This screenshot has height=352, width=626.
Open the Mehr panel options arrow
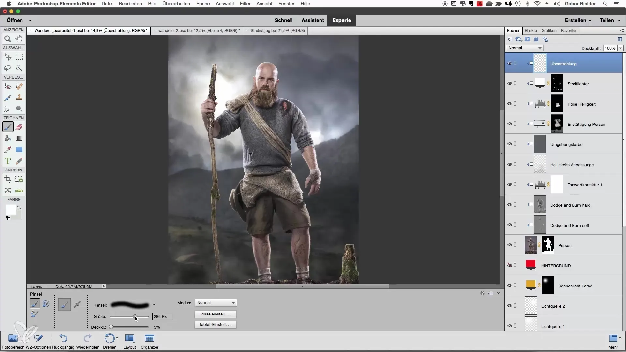[x=620, y=338]
